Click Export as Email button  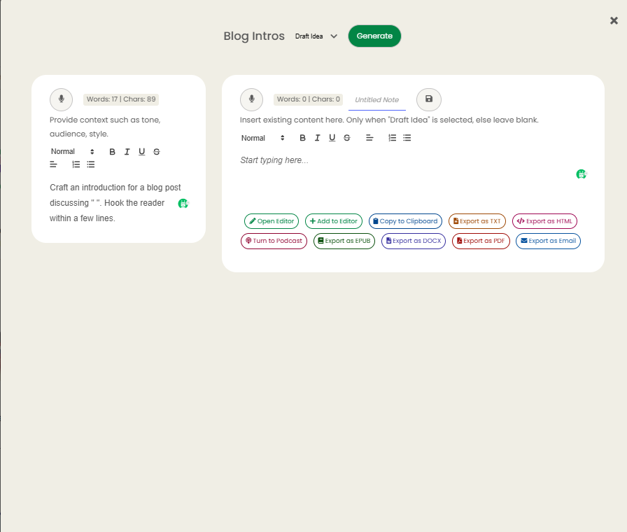[x=548, y=241]
